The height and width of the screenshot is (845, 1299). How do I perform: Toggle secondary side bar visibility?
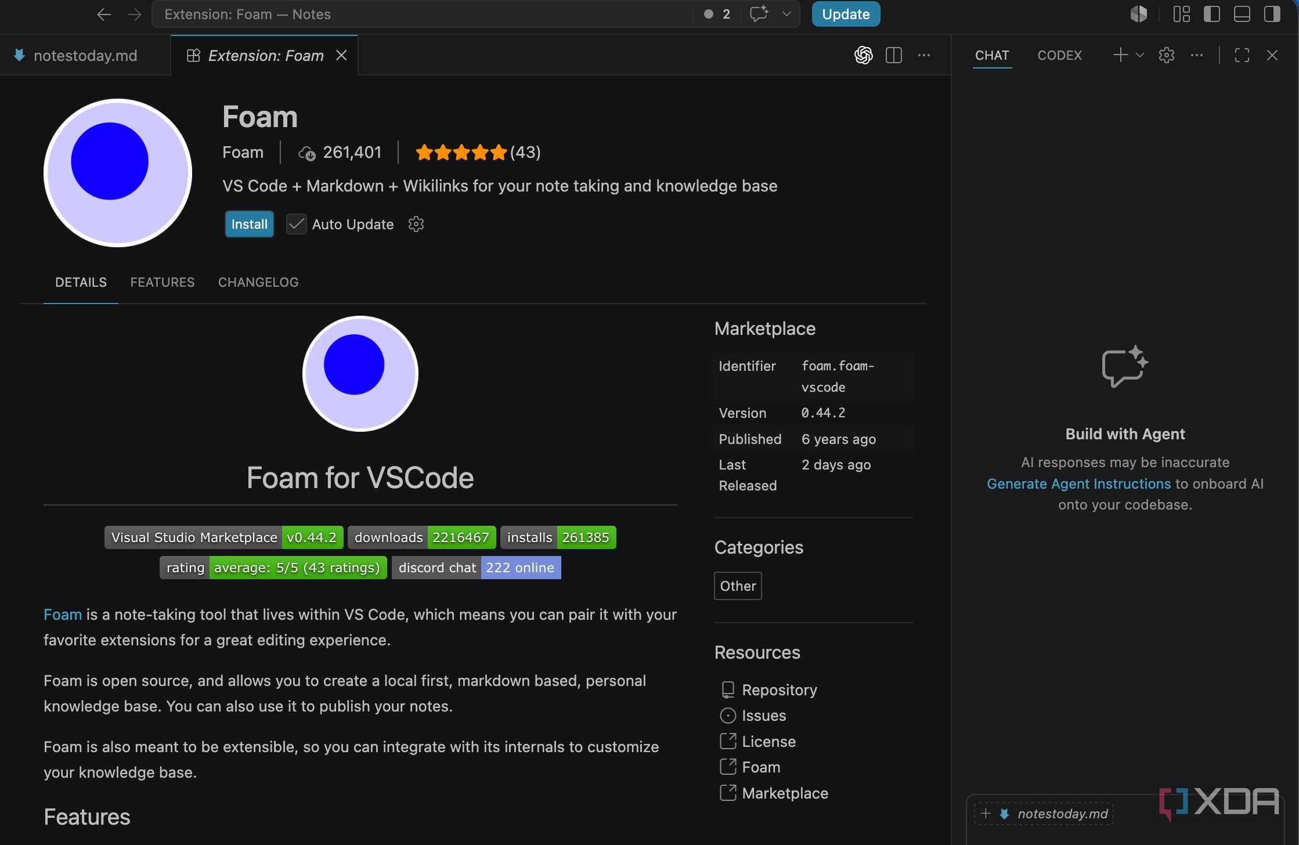coord(1272,14)
